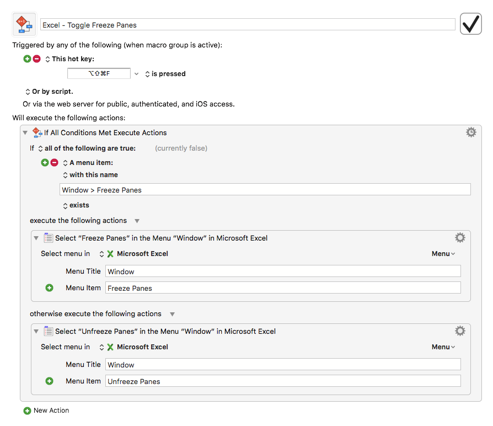Click the hot key field showing ⌥⇧⌘F
This screenshot has width=493, height=426.
pos(99,73)
